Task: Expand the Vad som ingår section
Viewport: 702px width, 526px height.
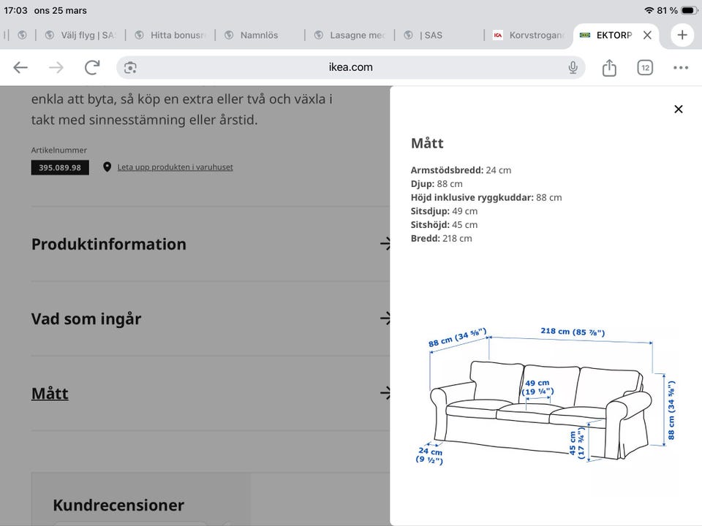Action: point(211,319)
